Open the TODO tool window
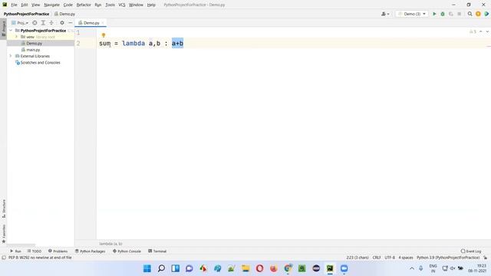This screenshot has width=491, height=276. click(35, 251)
